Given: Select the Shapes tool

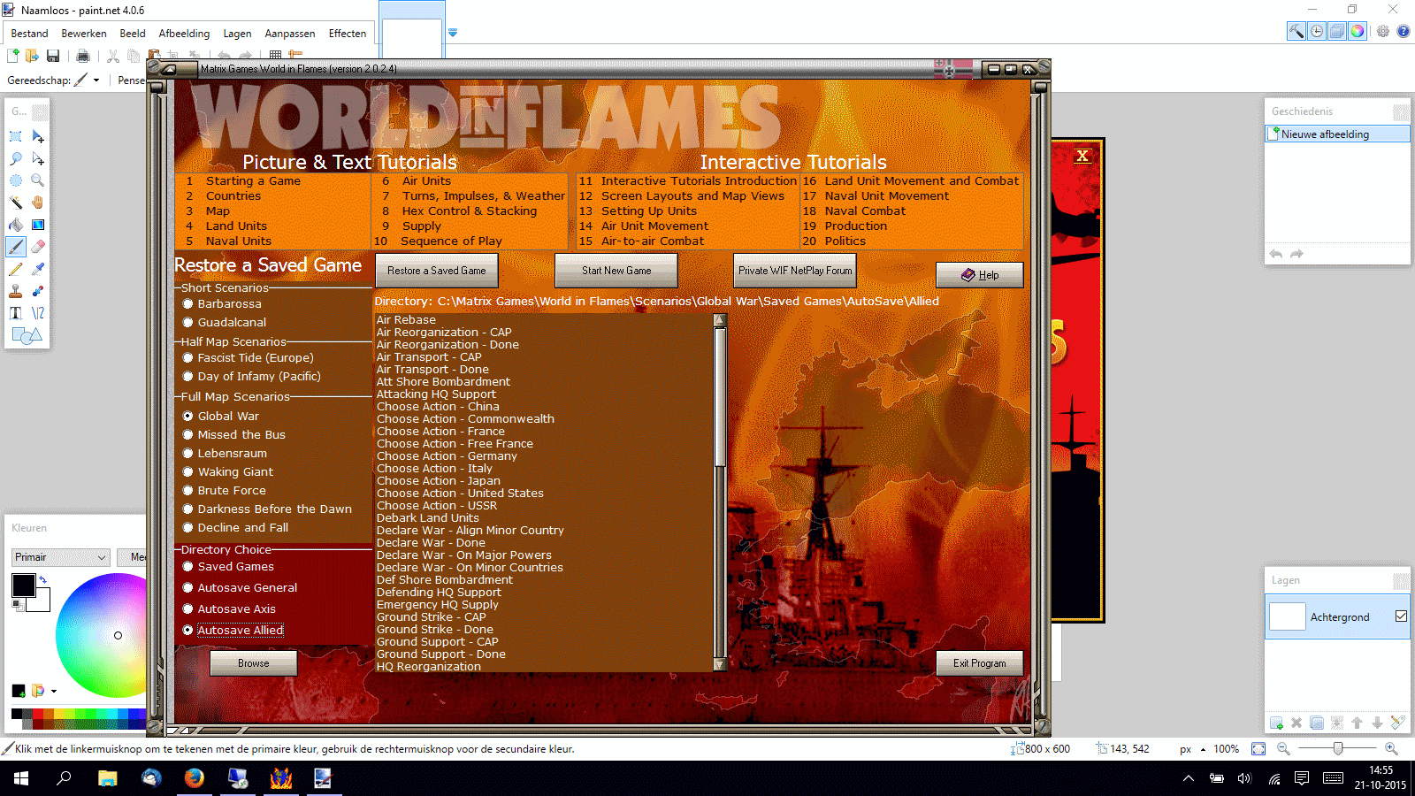Looking at the screenshot, I should (26, 335).
